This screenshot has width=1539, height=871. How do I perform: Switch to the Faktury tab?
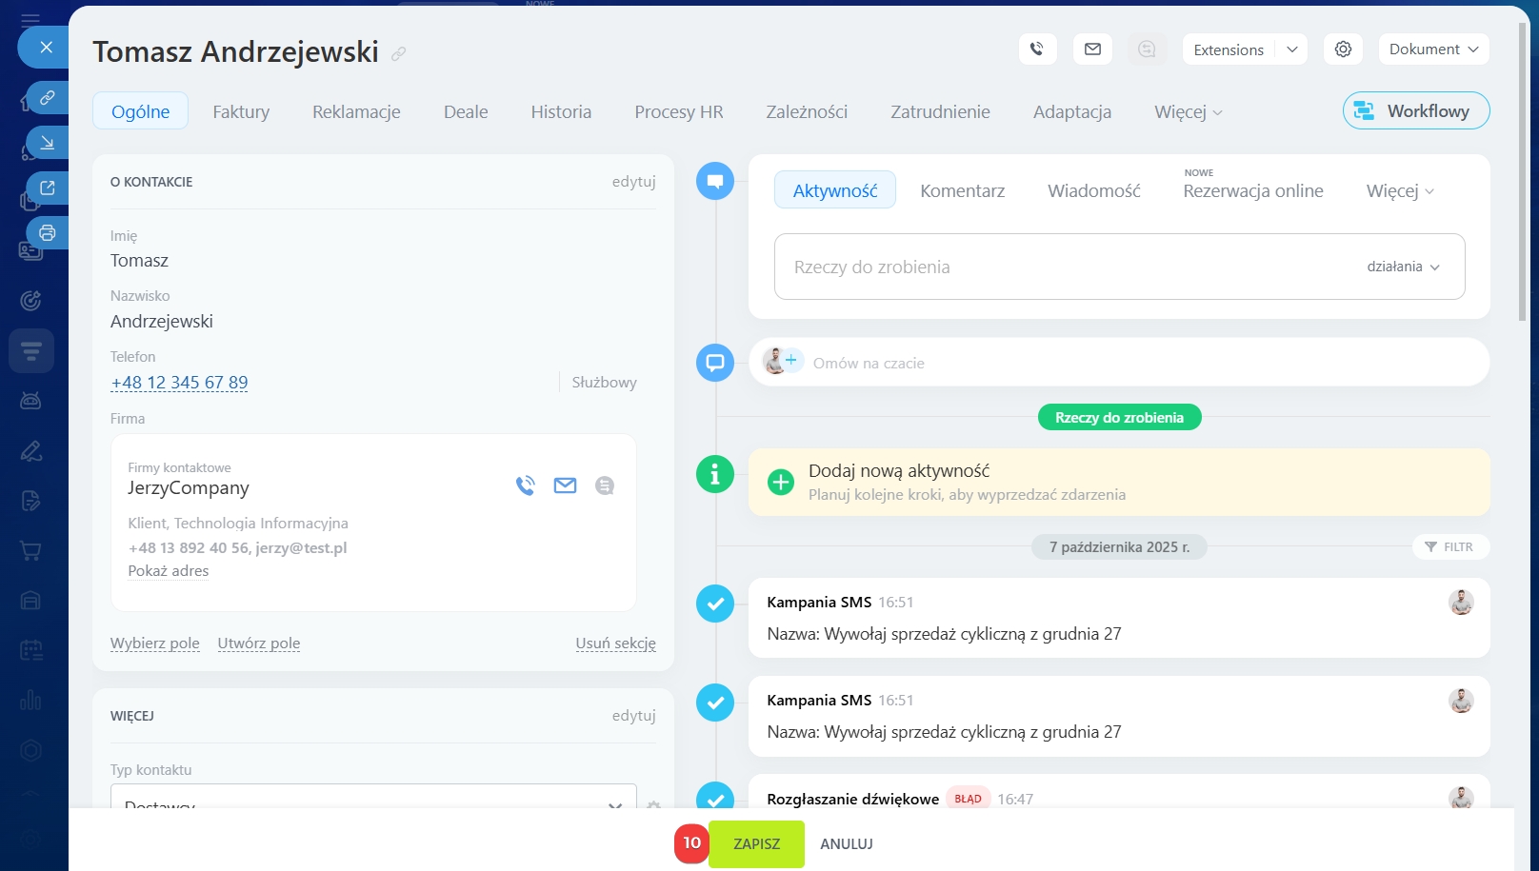coord(241,112)
